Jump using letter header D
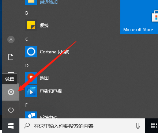The image size is (158, 133). tap(27, 66)
